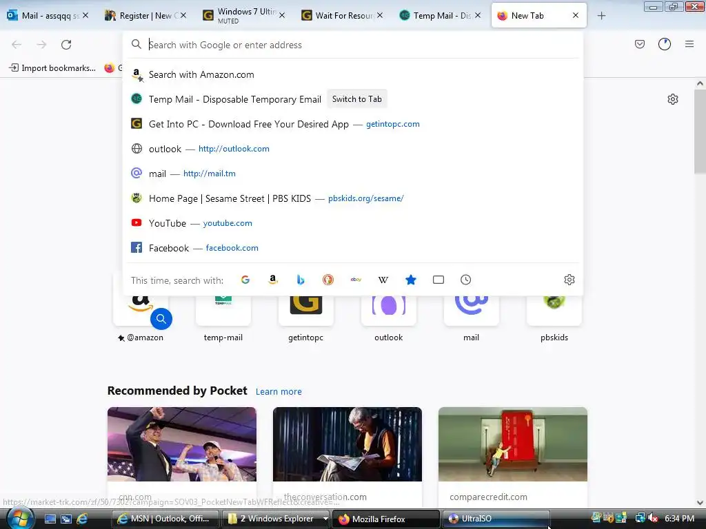Open comparecredit.com Pocket story image
The width and height of the screenshot is (706, 529).
click(513, 444)
